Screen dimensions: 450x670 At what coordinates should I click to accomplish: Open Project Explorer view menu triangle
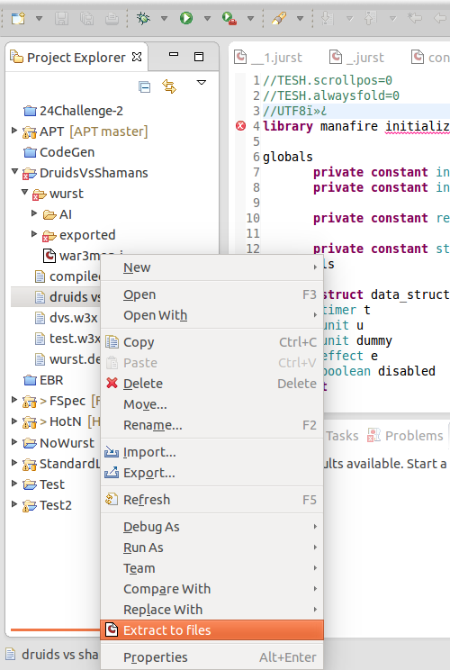202,83
